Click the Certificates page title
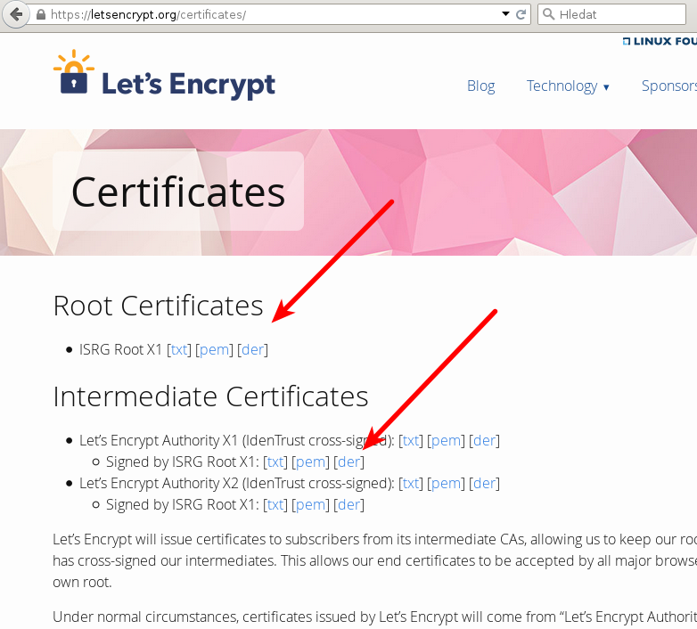The height and width of the screenshot is (629, 697). click(178, 192)
